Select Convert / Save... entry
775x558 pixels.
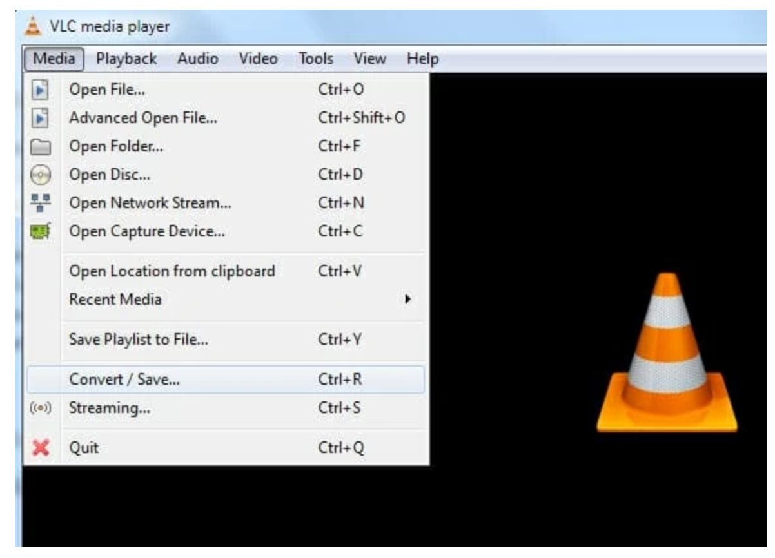(x=226, y=380)
